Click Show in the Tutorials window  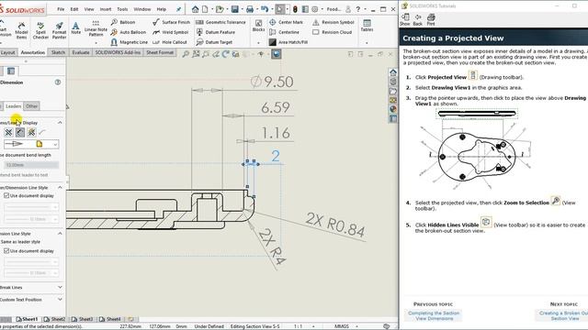tap(405, 20)
